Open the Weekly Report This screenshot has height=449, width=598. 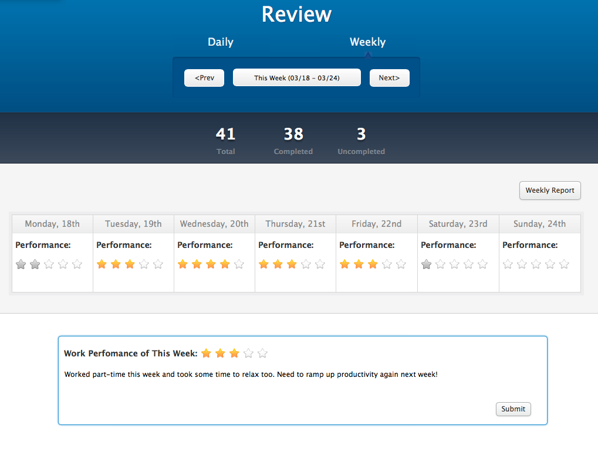550,191
